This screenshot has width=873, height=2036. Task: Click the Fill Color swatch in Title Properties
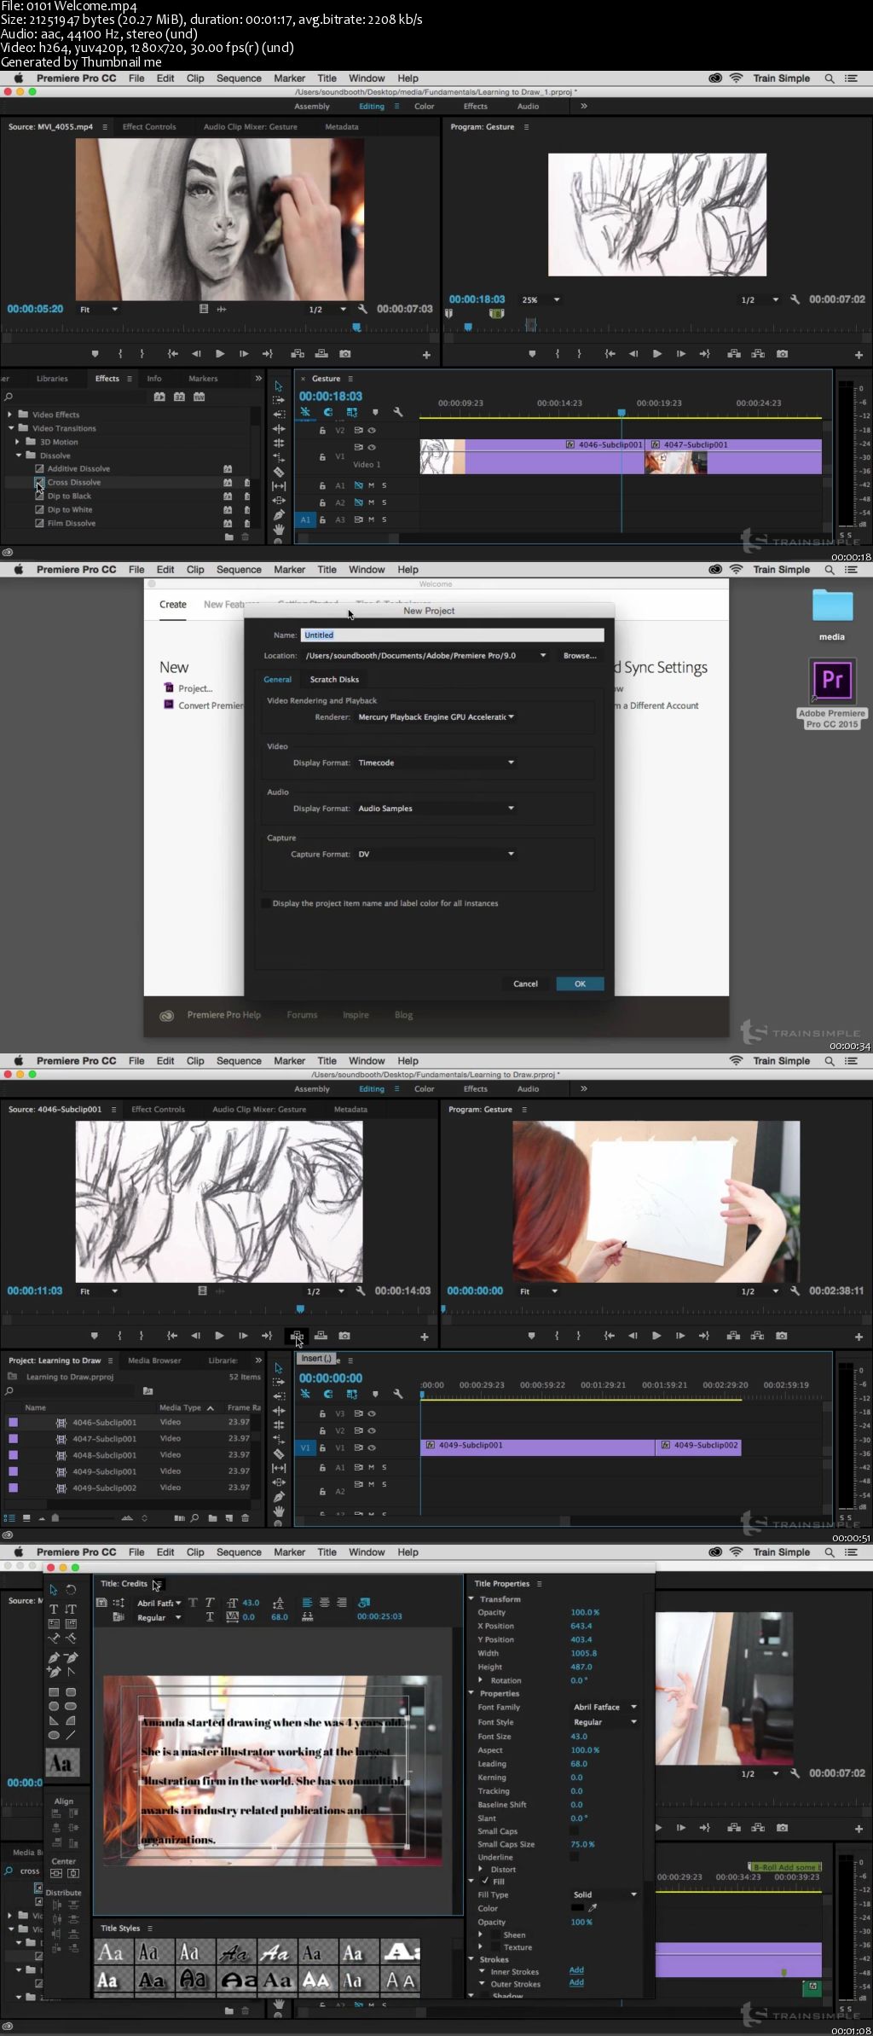577,1908
